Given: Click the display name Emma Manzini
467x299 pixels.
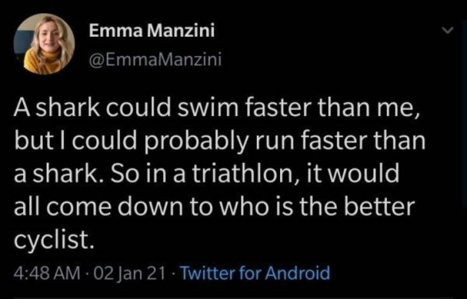Looking at the screenshot, I should [152, 30].
